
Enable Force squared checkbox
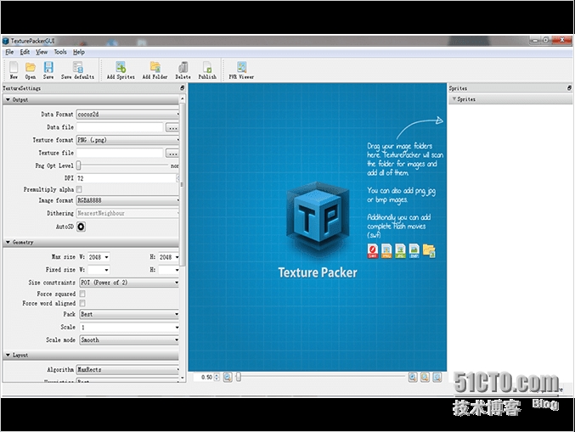tap(82, 294)
